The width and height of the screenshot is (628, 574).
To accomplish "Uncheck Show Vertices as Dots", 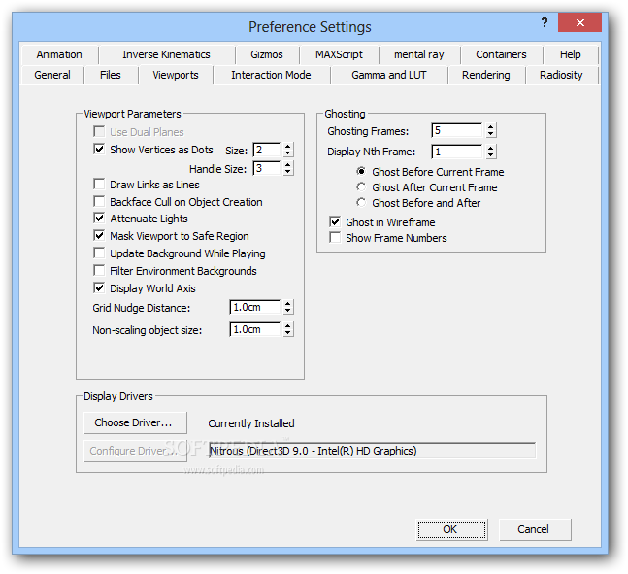I will pyautogui.click(x=99, y=150).
